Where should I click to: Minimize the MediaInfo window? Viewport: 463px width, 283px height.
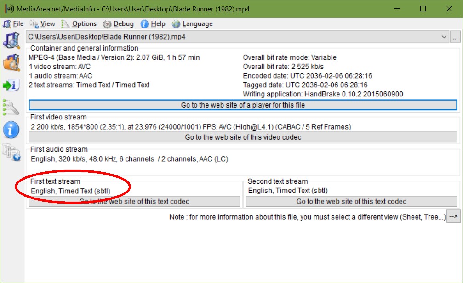click(397, 9)
